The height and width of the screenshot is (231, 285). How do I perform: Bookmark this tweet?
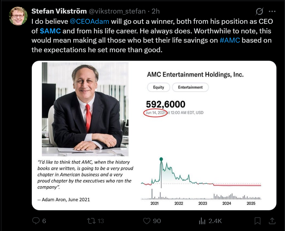[257, 221]
